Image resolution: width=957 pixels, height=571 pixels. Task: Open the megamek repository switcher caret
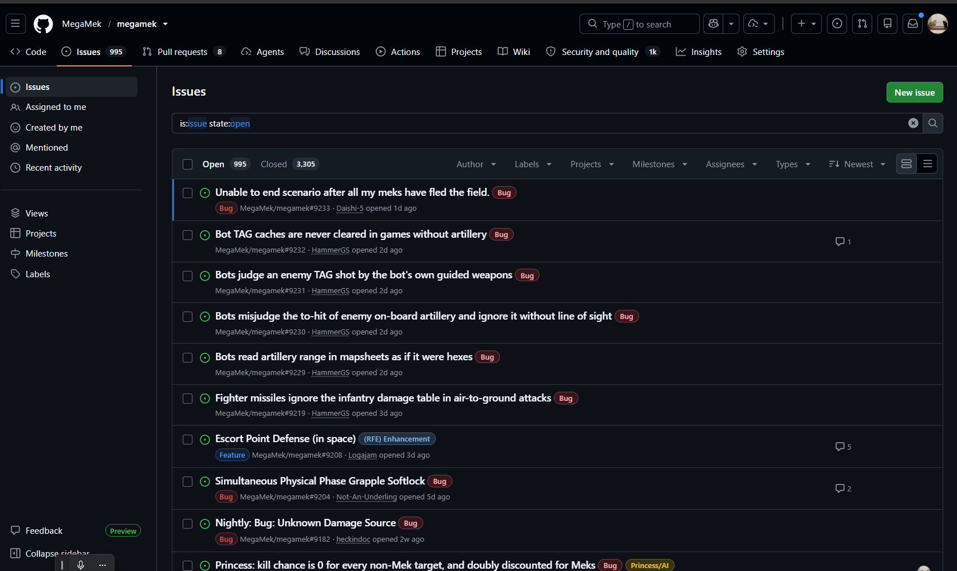(166, 24)
